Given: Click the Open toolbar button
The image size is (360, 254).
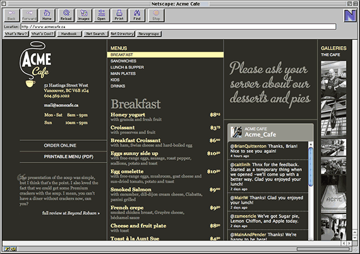Looking at the screenshot, I should (x=102, y=15).
